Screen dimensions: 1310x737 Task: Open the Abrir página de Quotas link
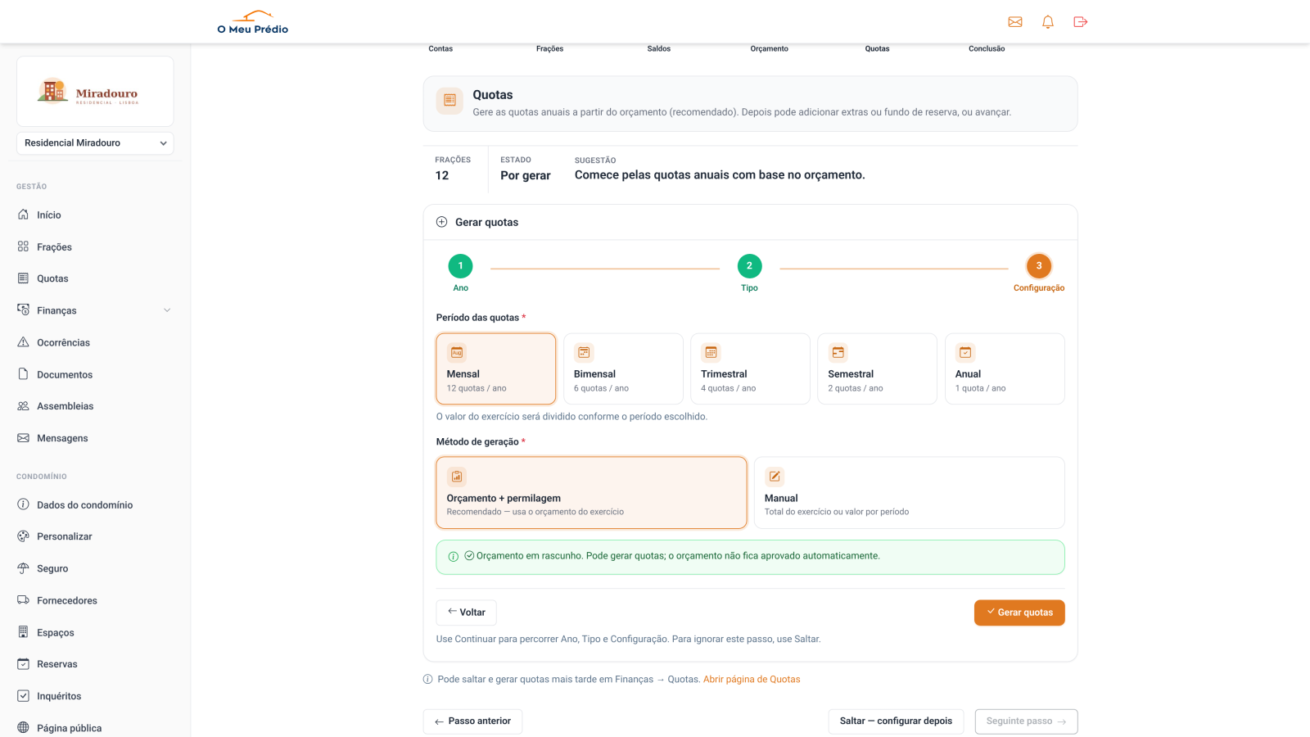tap(752, 680)
